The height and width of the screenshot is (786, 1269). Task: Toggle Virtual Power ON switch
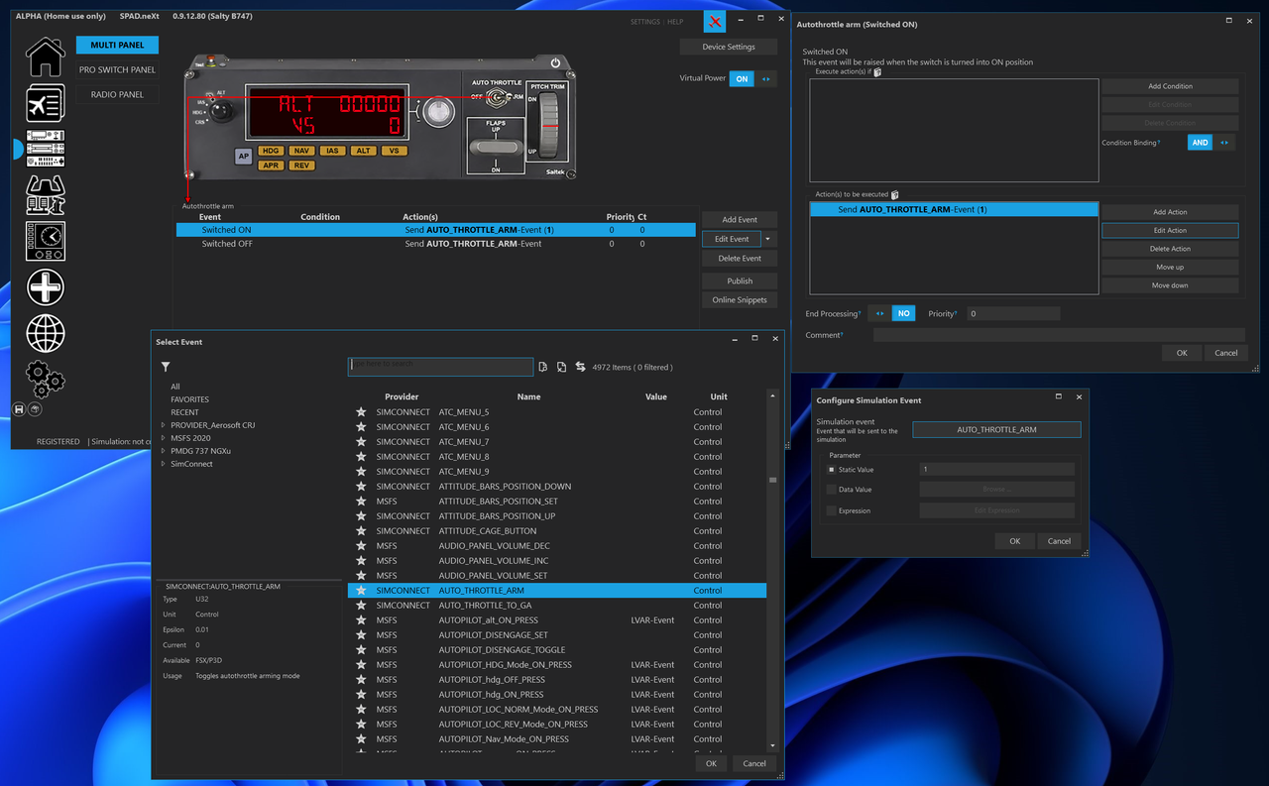click(x=742, y=78)
